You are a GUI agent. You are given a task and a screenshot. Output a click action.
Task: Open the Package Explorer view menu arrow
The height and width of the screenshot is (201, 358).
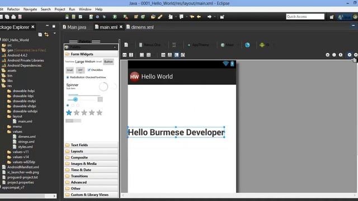coord(55,33)
